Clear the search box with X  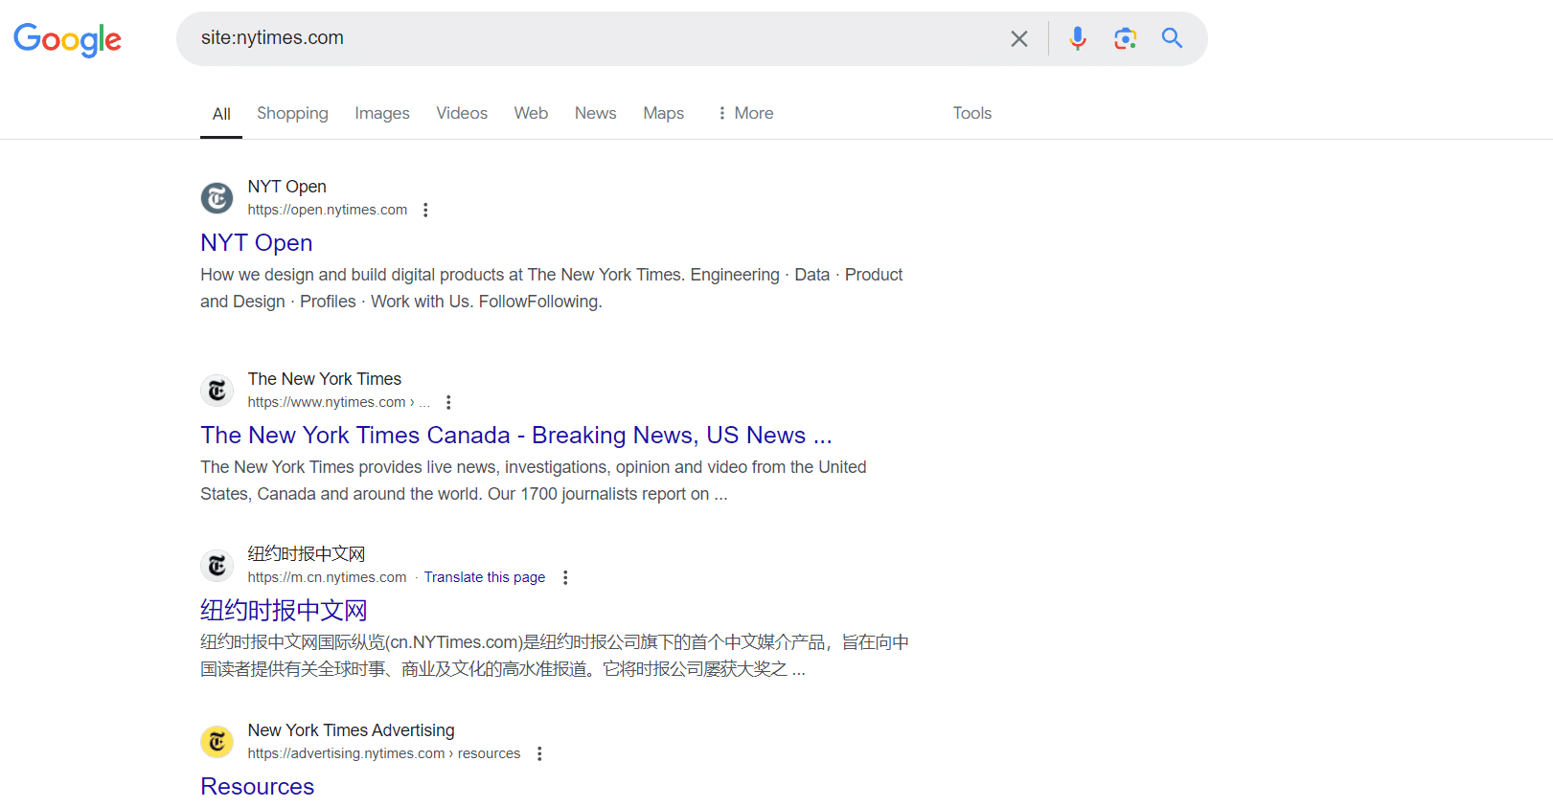(1019, 38)
